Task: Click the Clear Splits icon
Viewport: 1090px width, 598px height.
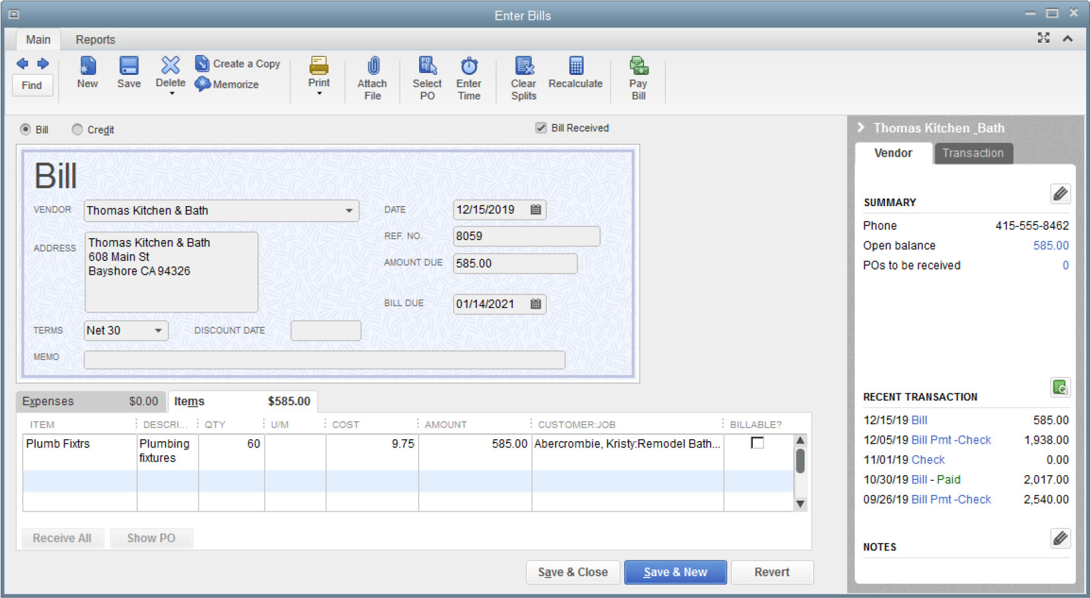Action: [524, 65]
